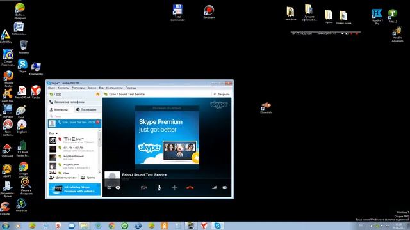
Task: Open the Компьютер desktop icon
Action: click(36, 68)
